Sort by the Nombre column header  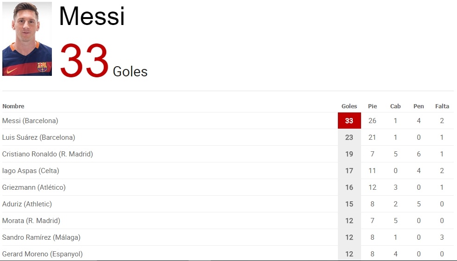tap(13, 106)
